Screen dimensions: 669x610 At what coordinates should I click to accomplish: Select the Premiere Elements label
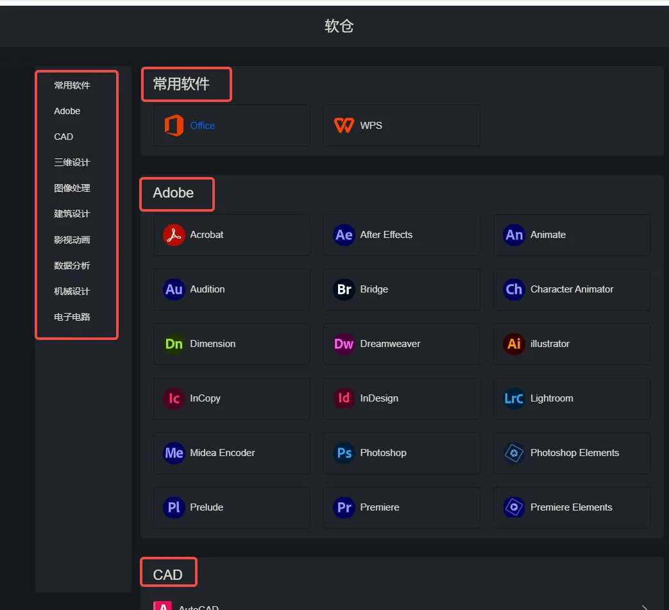tap(572, 507)
